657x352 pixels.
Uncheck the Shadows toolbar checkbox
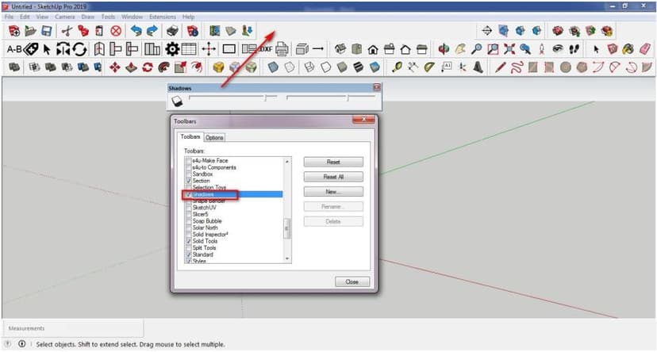(189, 194)
